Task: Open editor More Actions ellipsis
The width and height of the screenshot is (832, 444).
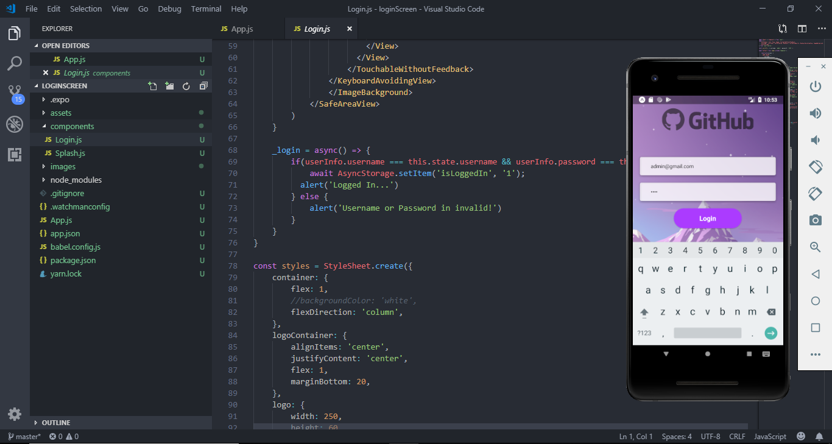Action: click(822, 29)
